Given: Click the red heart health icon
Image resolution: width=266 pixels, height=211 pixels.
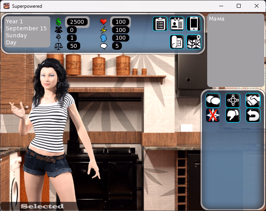Looking at the screenshot, I should 103,22.
